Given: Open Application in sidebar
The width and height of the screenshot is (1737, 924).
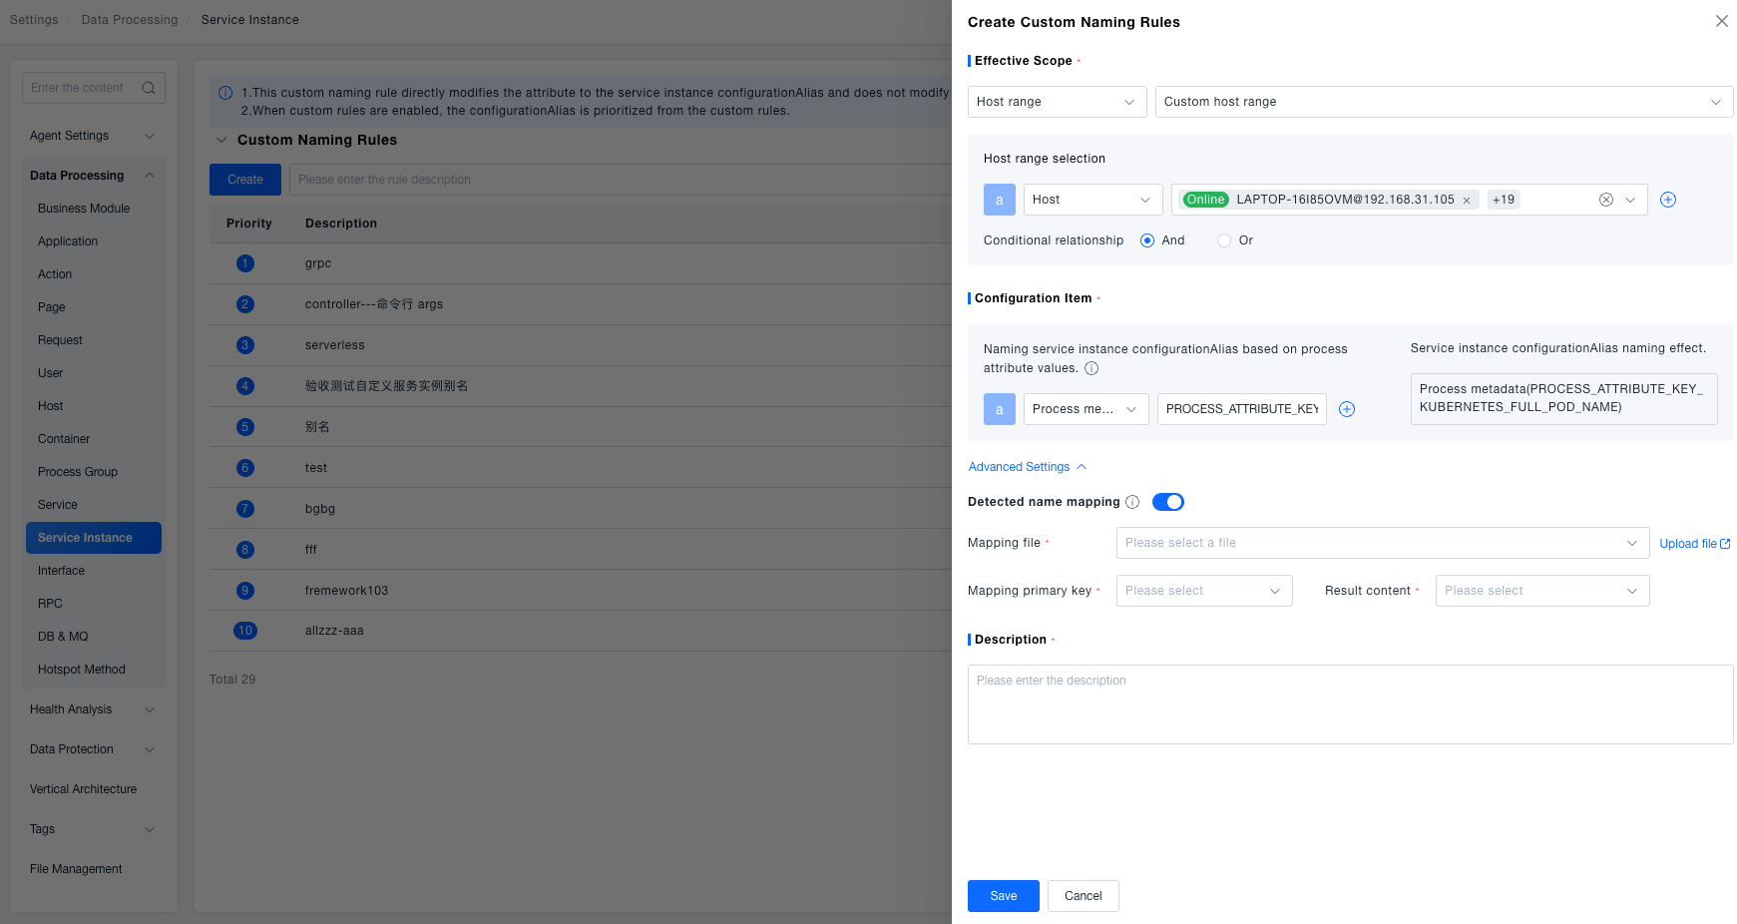Looking at the screenshot, I should point(68,241).
